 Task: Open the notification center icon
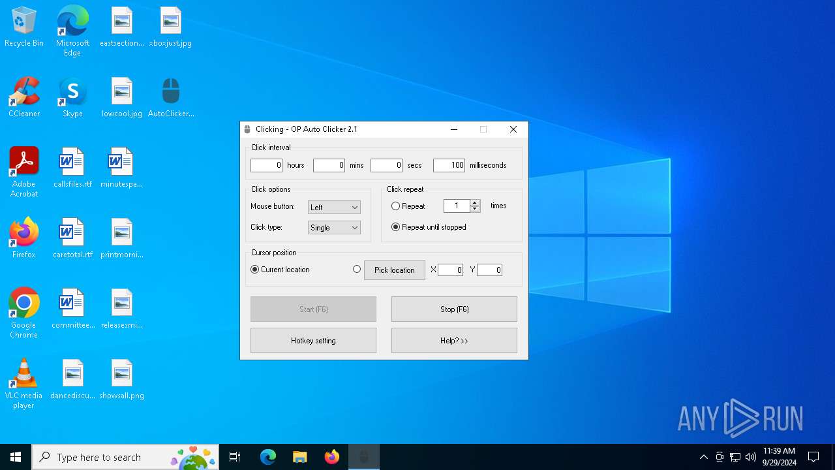pos(813,457)
